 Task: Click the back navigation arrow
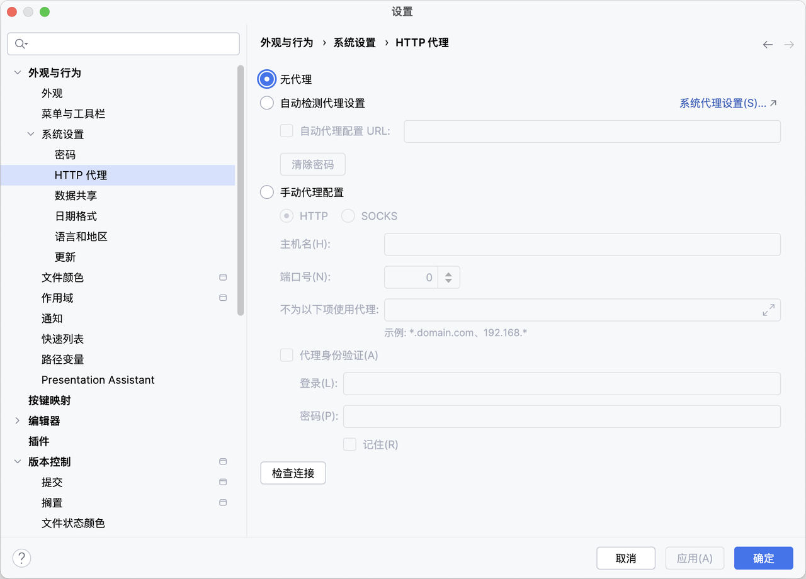768,44
